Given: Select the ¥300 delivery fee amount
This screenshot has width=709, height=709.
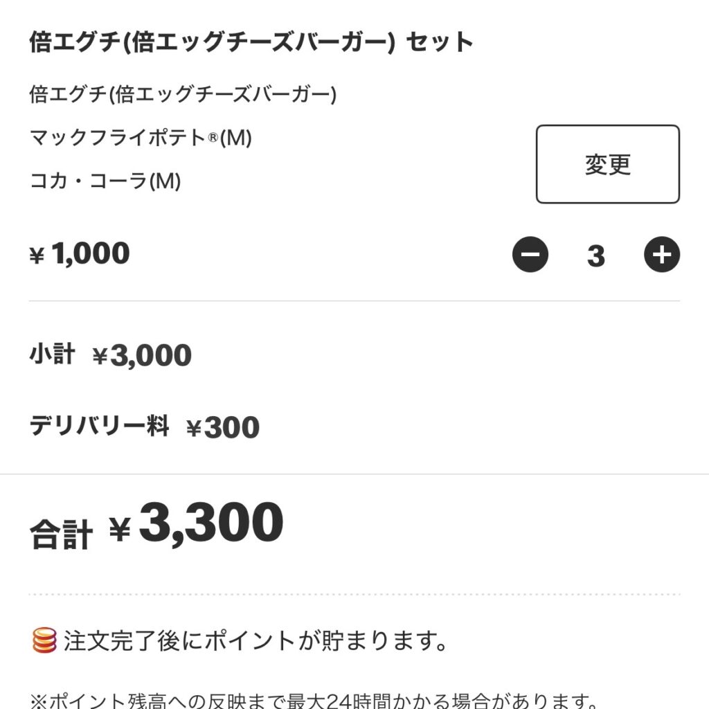Looking at the screenshot, I should pyautogui.click(x=223, y=428).
